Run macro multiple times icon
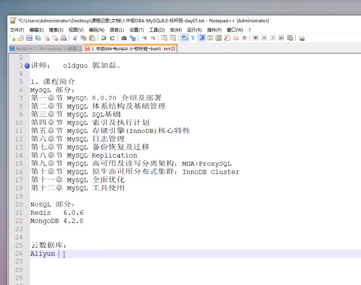Image resolution: width=361 pixels, height=285 pixels. pyautogui.click(x=281, y=38)
